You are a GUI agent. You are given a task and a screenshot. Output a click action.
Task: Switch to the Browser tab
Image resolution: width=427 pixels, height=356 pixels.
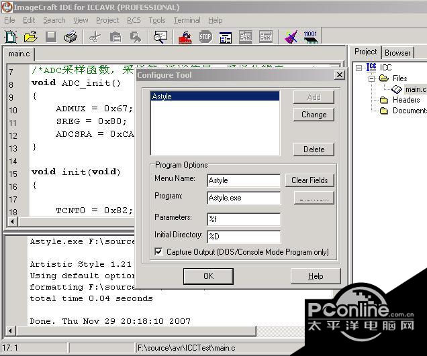(x=397, y=53)
